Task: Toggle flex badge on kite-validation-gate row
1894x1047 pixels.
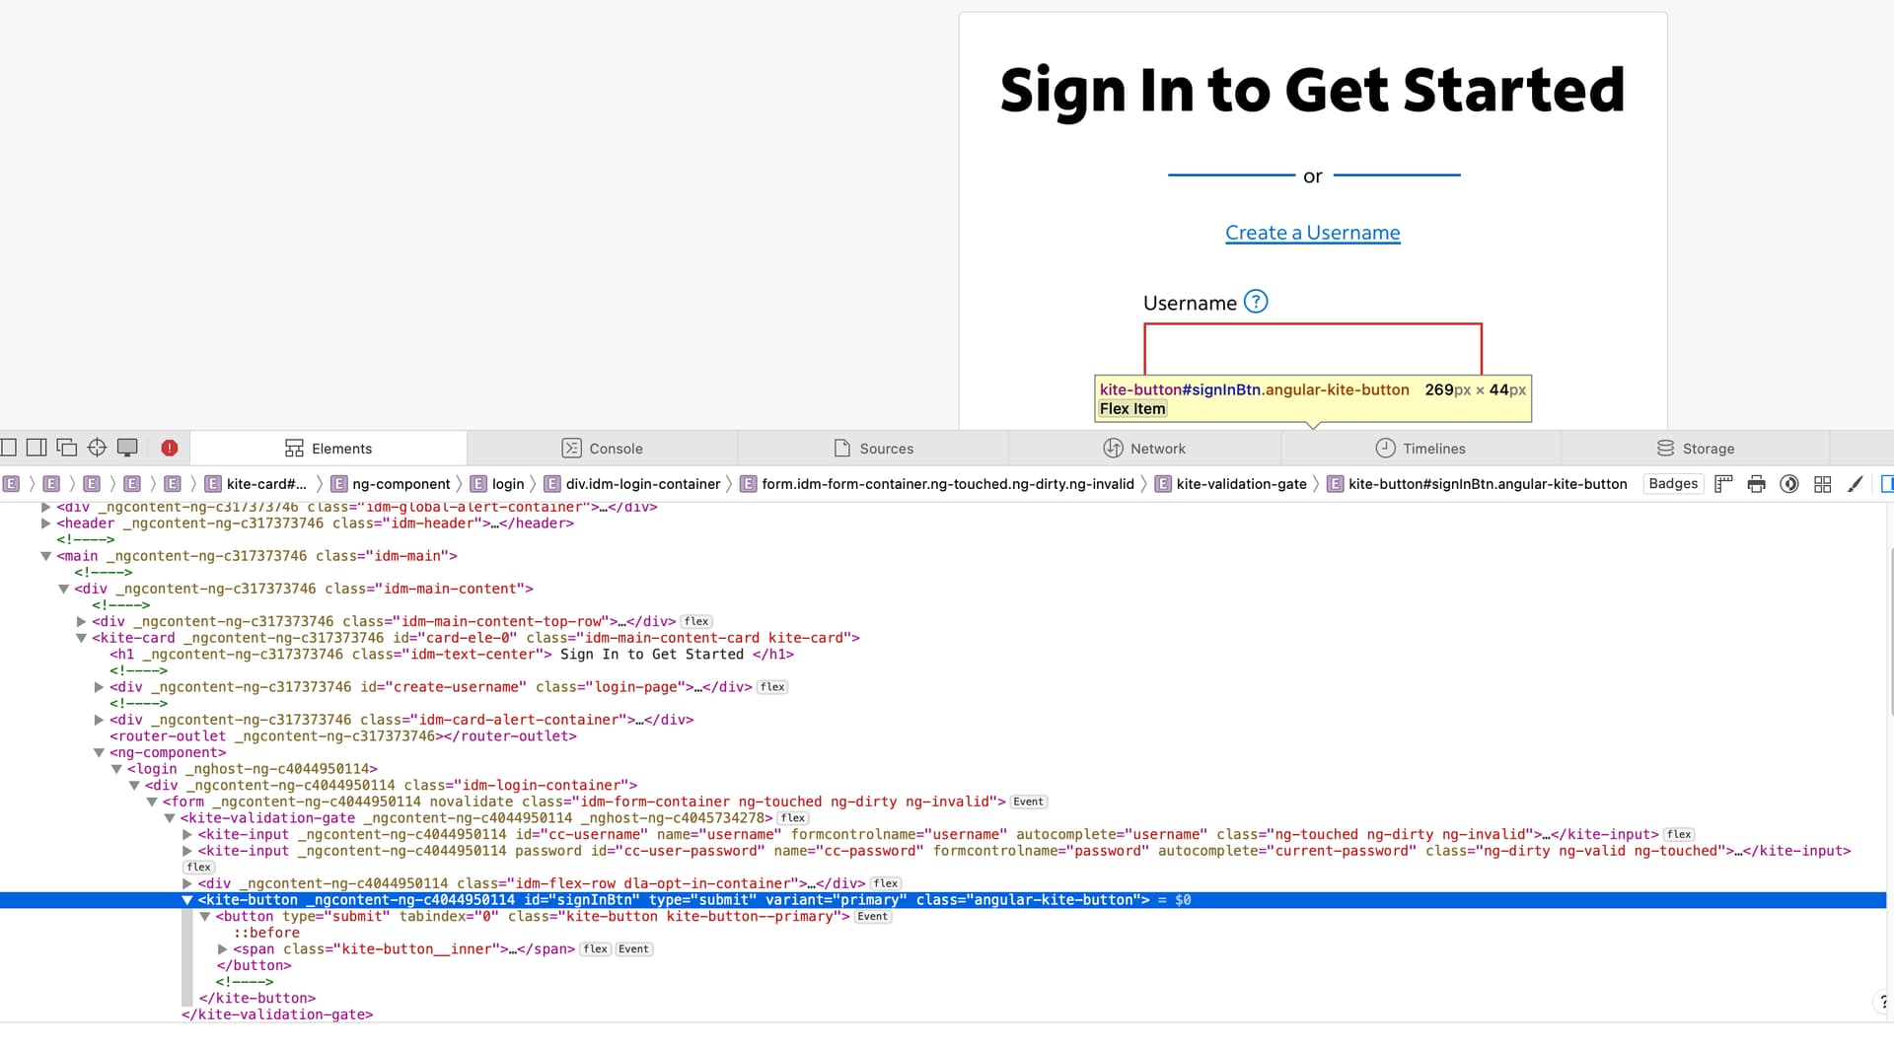Action: point(793,818)
